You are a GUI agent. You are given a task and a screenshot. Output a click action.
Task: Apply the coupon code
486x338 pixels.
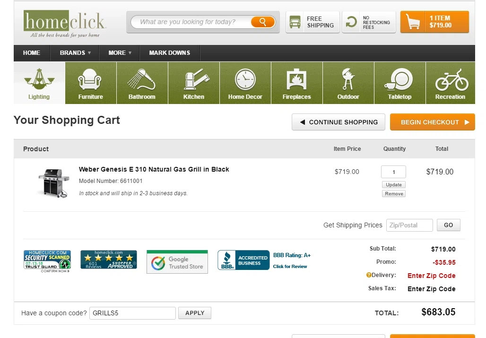tap(195, 313)
